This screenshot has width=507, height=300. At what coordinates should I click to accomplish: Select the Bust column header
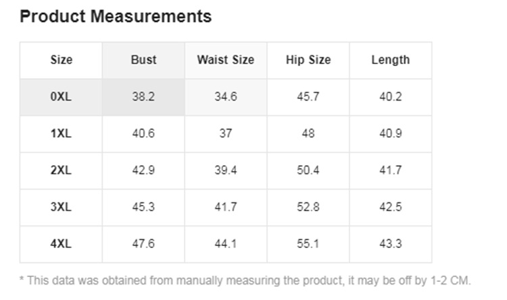(x=143, y=60)
